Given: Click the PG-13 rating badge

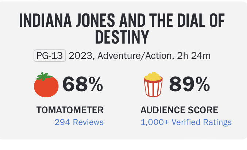Looking at the screenshot, I should coord(50,56).
